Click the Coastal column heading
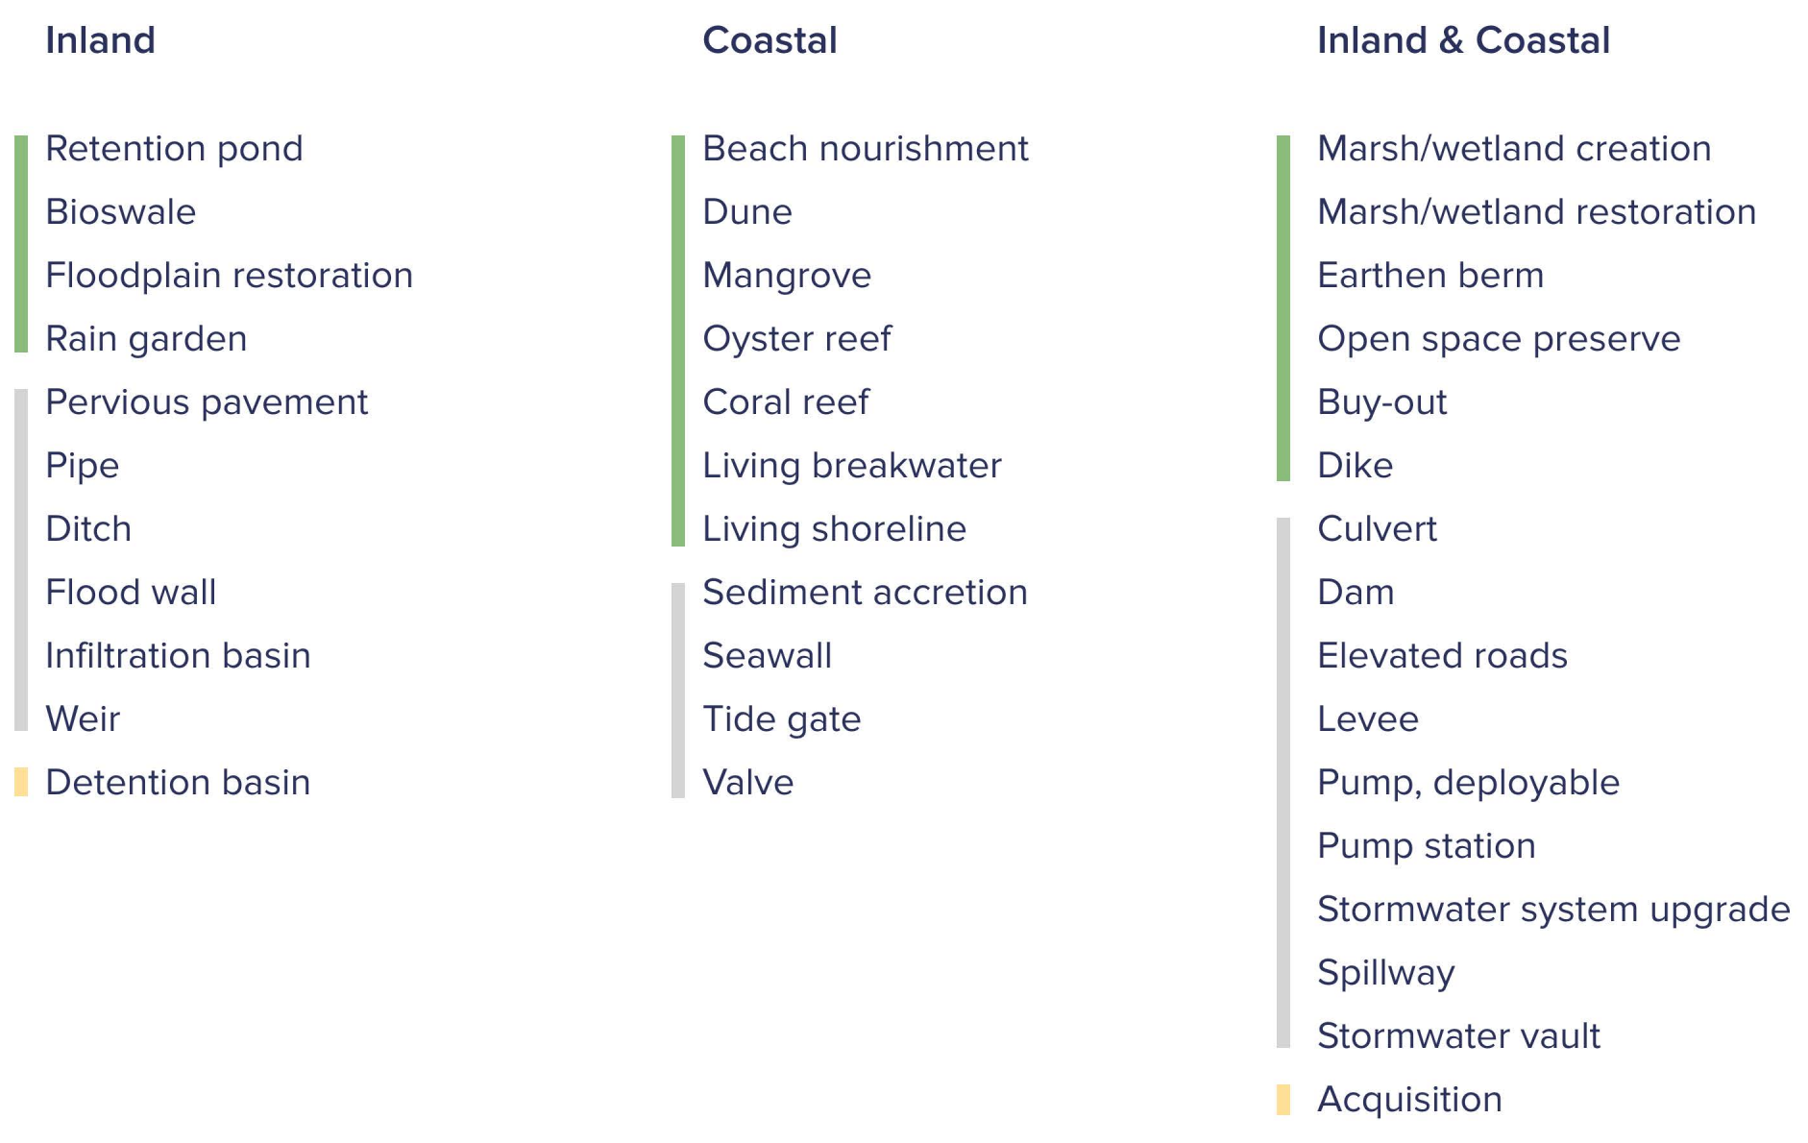The height and width of the screenshot is (1143, 1808). (x=770, y=40)
